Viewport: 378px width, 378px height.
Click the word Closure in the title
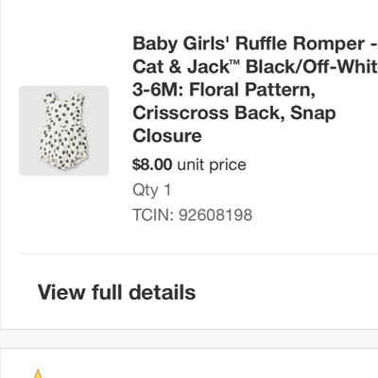[x=167, y=136]
